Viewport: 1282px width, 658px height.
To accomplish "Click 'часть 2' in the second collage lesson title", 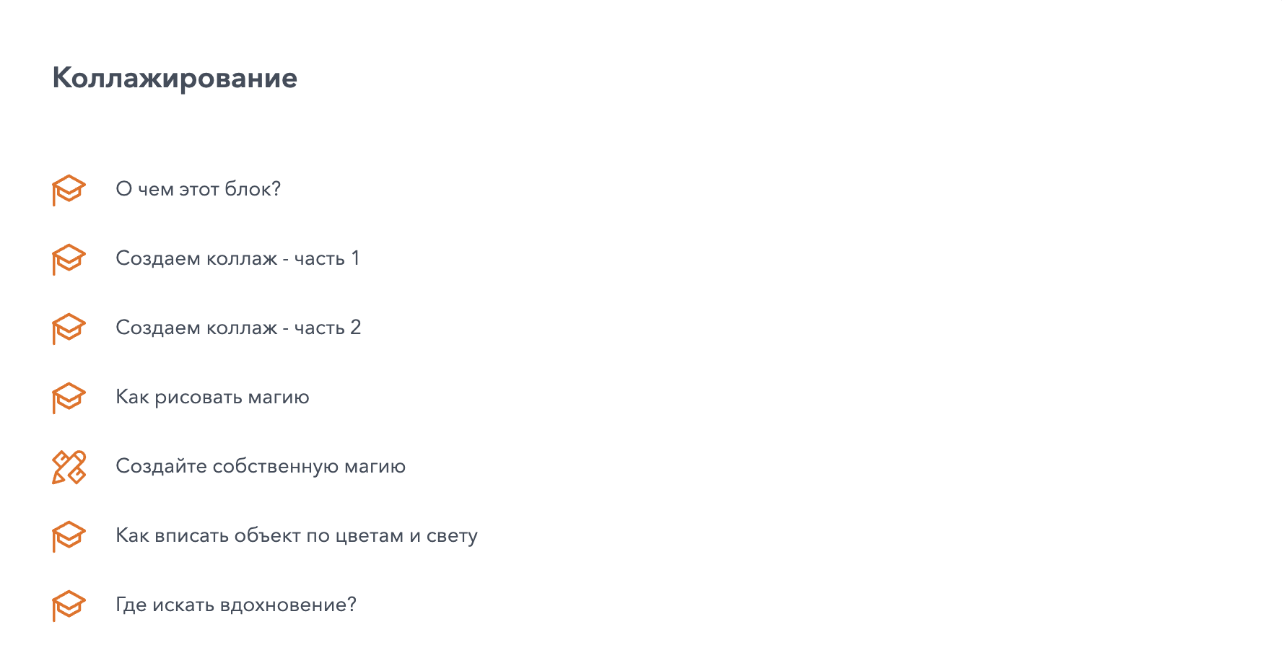I will (327, 328).
